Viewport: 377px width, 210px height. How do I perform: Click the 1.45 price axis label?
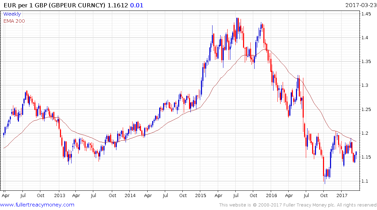(x=366, y=14)
